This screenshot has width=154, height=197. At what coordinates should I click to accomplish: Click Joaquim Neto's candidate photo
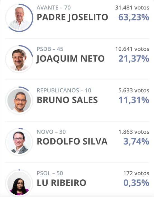click(x=19, y=59)
